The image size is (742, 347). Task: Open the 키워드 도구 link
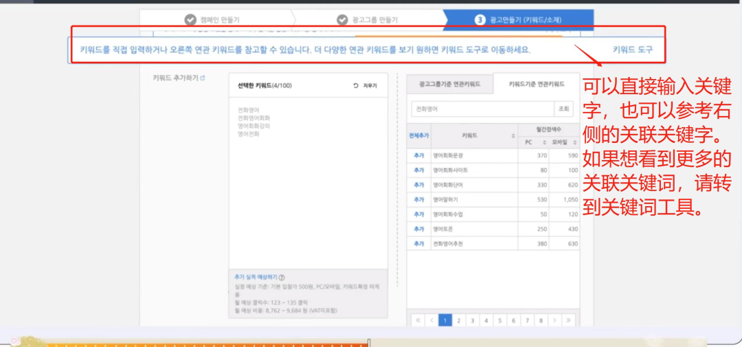(x=632, y=49)
